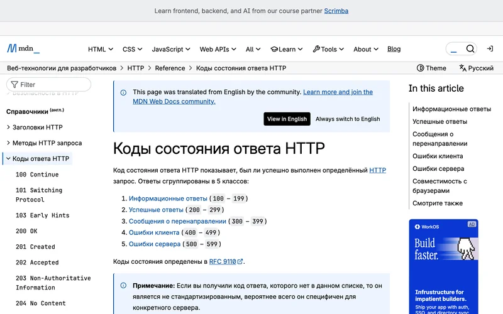This screenshot has height=314, width=503.
Task: Open 202 Accepted in sidebar
Action: point(37,263)
